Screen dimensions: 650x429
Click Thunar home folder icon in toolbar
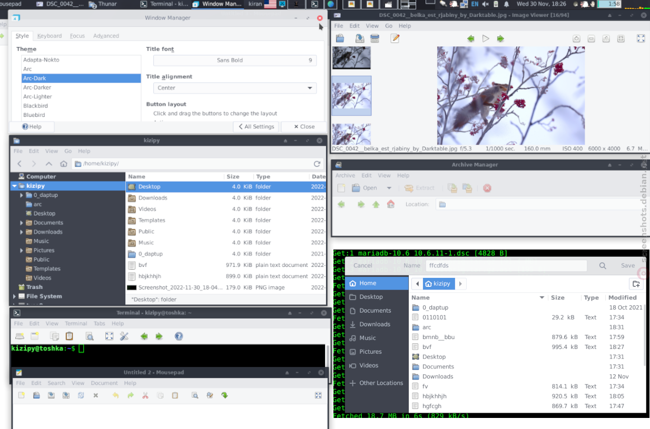click(x=64, y=164)
